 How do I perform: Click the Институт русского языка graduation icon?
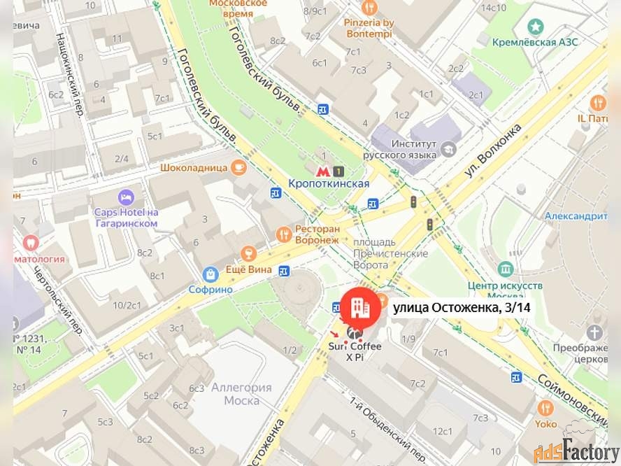pos(449,150)
